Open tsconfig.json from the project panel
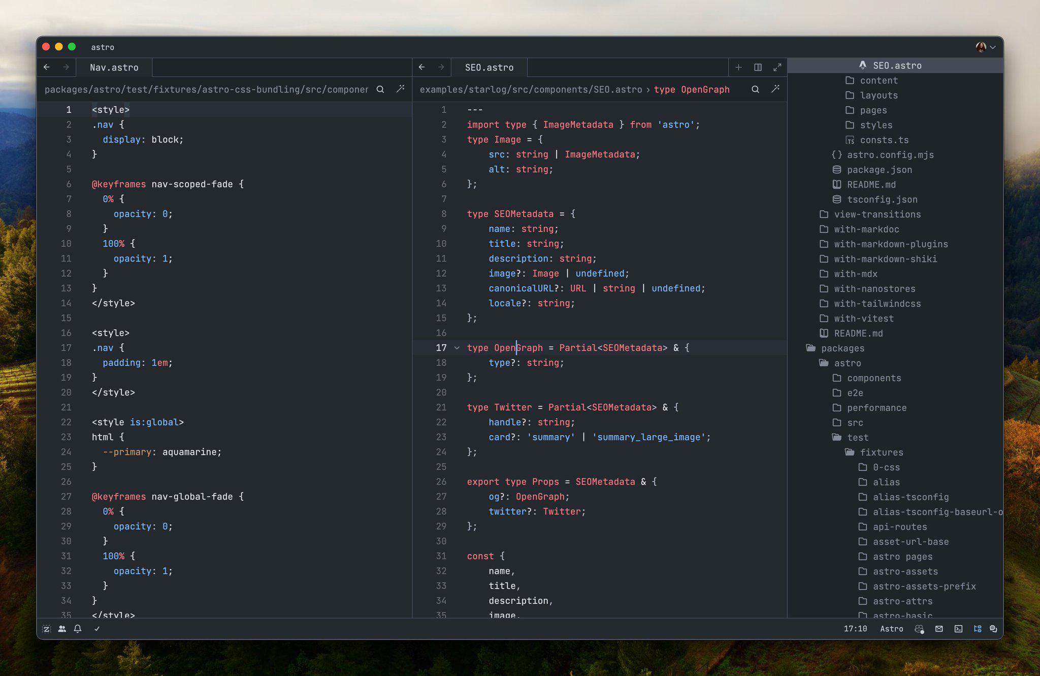 coord(883,199)
